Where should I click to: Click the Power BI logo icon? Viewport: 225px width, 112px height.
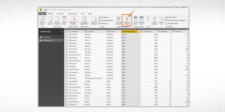41,10
